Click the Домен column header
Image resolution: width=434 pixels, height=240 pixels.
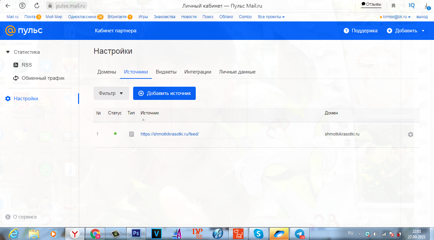point(332,113)
